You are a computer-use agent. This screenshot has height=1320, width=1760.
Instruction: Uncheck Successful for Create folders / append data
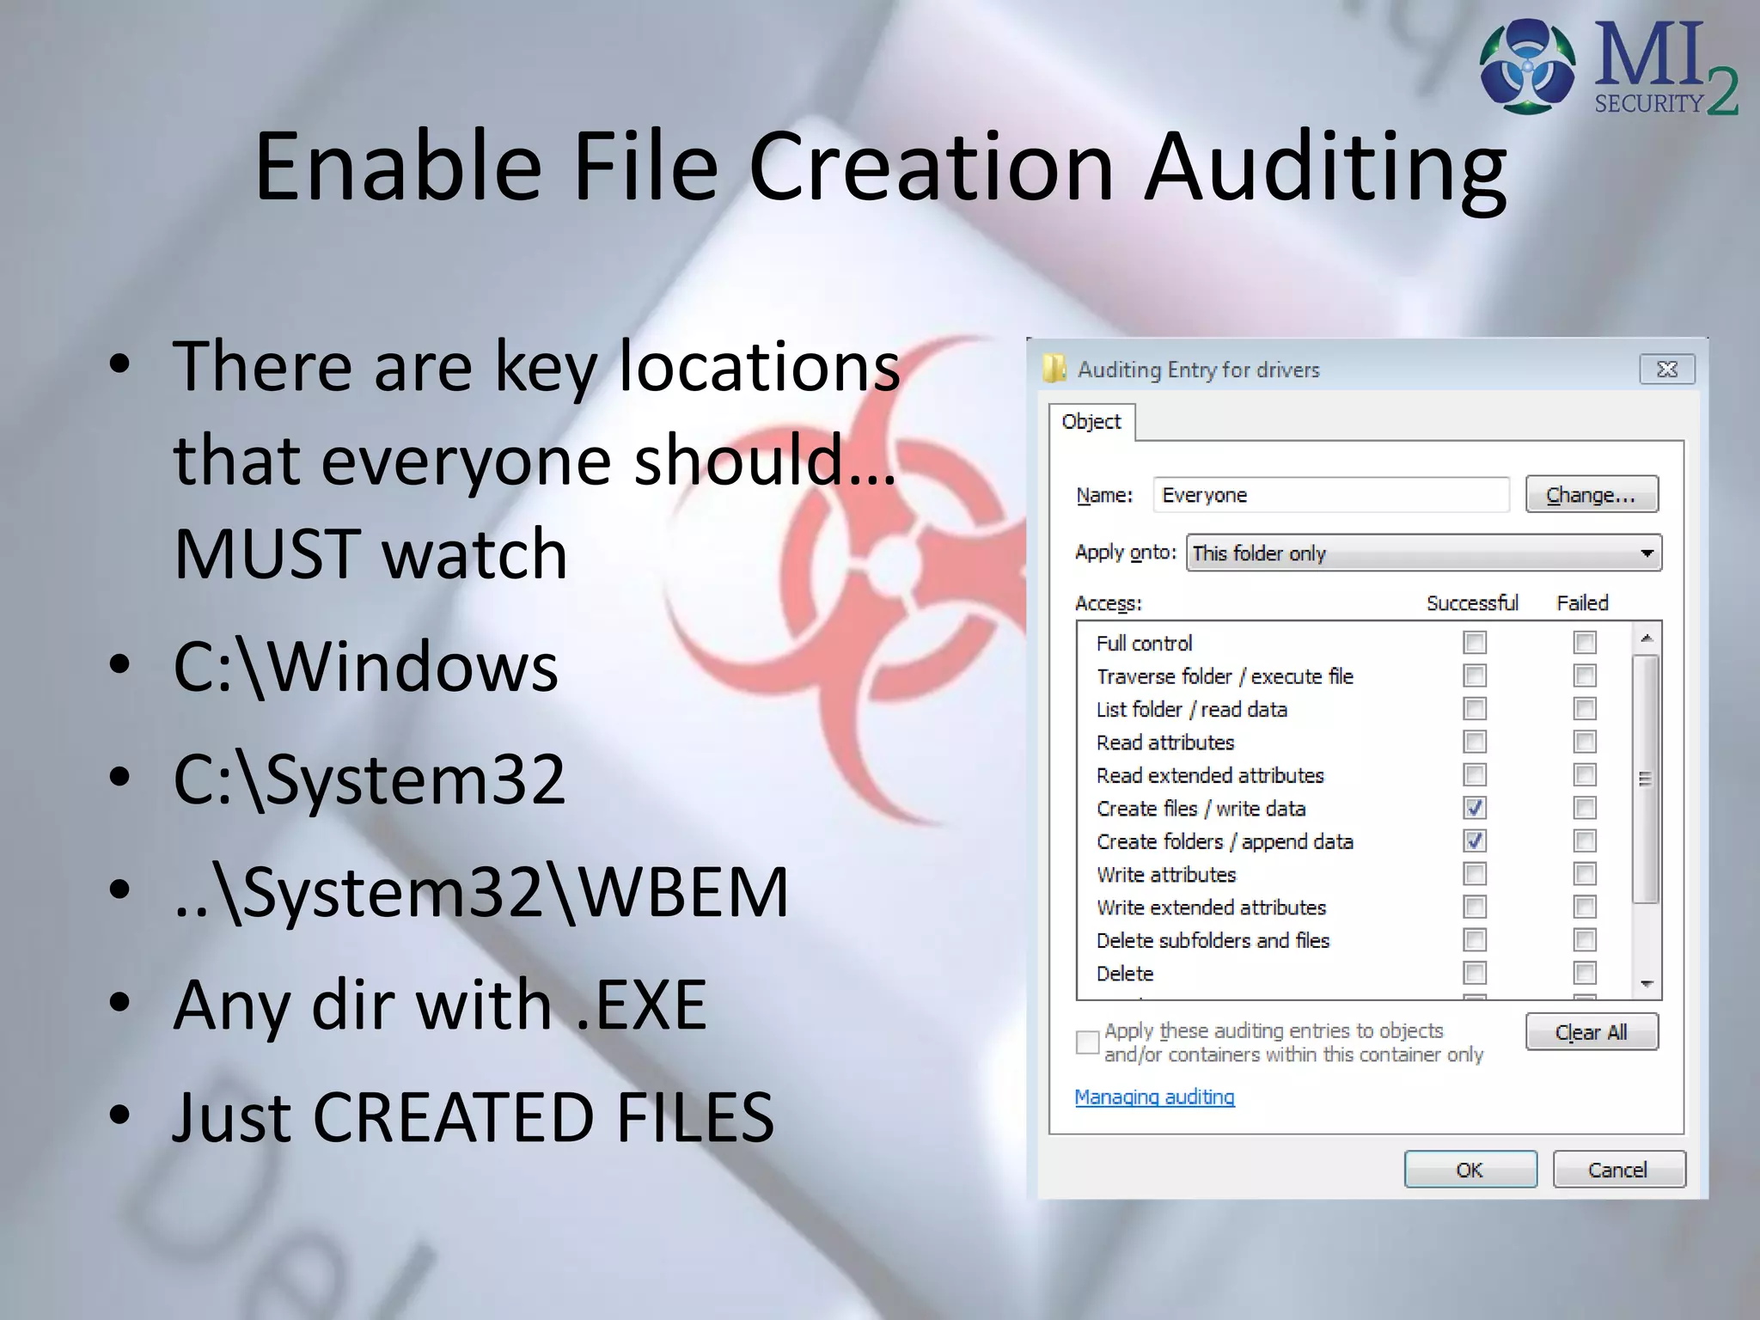pyautogui.click(x=1475, y=840)
